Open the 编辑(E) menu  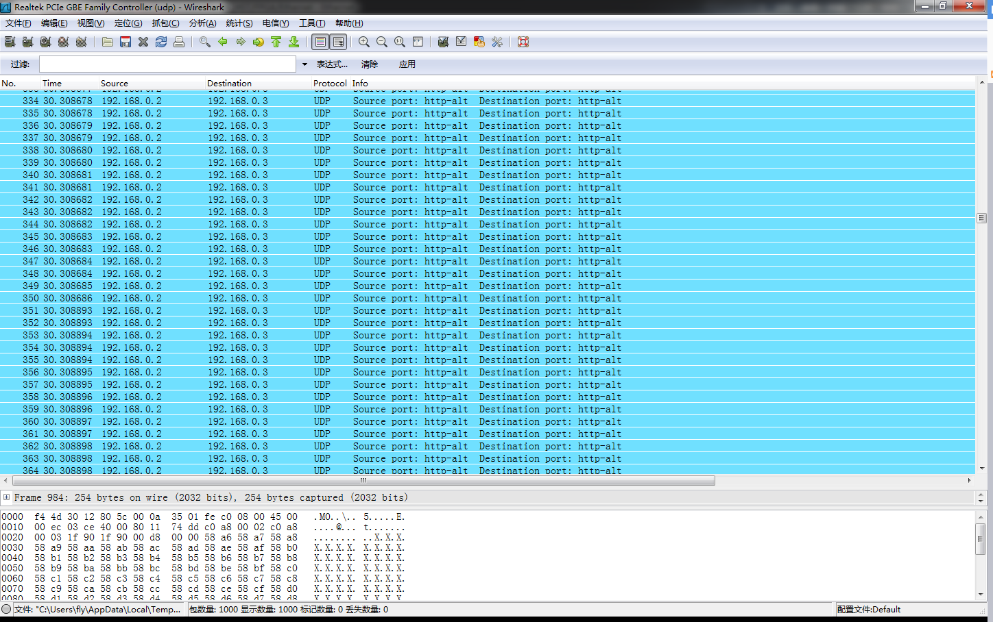(x=54, y=23)
